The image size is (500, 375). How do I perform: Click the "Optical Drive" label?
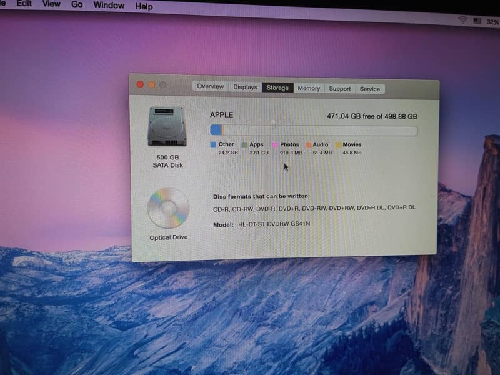coord(168,237)
